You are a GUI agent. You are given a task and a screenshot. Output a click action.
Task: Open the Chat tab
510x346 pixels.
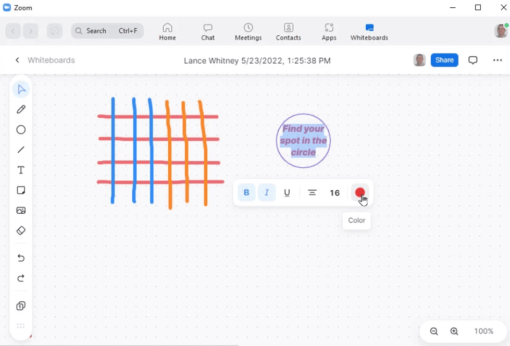point(208,32)
